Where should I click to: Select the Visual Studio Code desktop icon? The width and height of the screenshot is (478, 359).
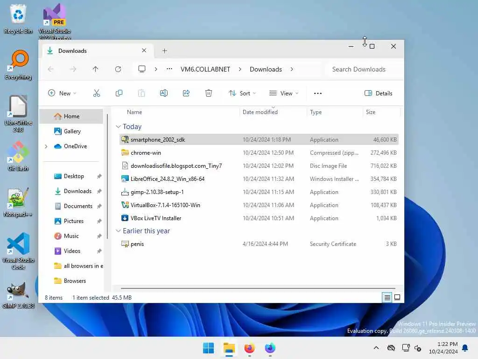click(x=18, y=251)
